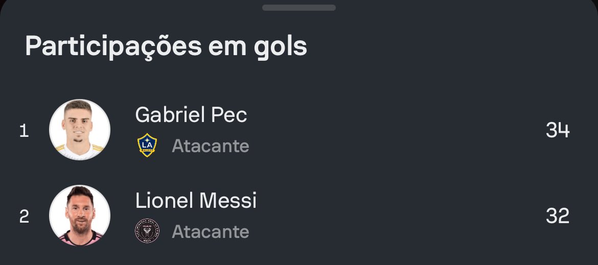Open the player photo in the rank 1 row

coord(80,130)
